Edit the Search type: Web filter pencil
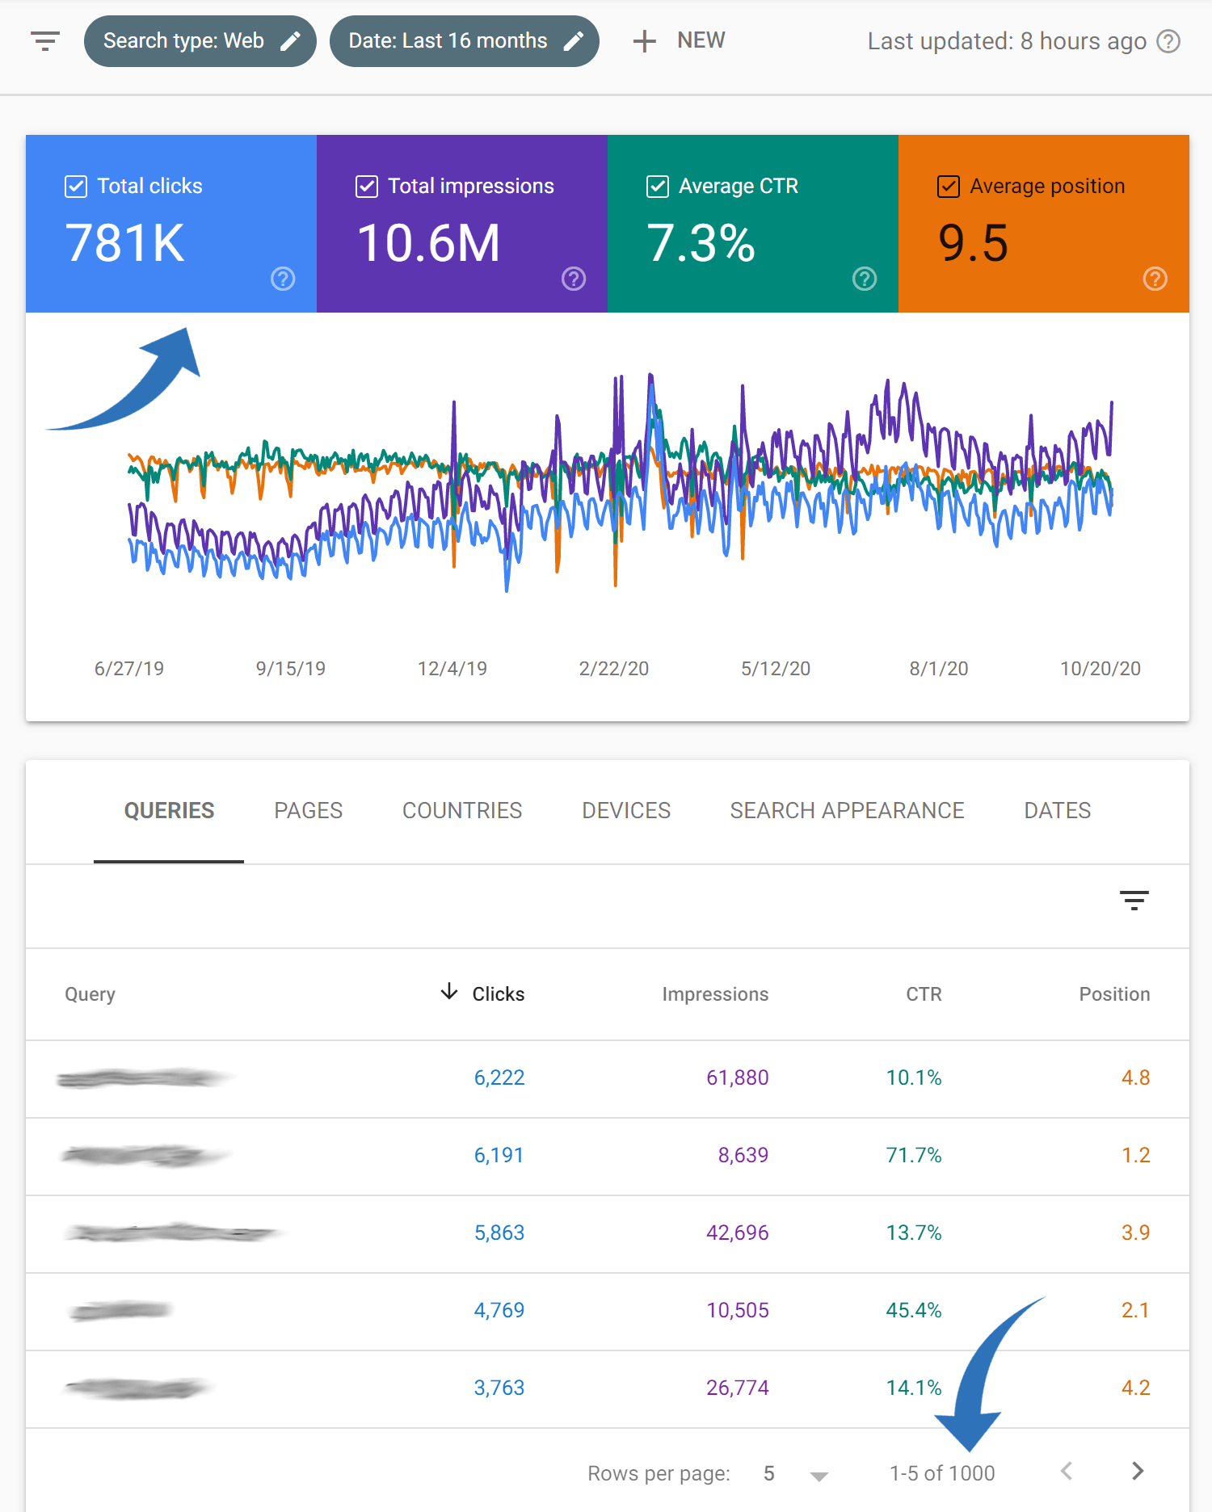Screen dimensions: 1212x1512 pos(291,41)
